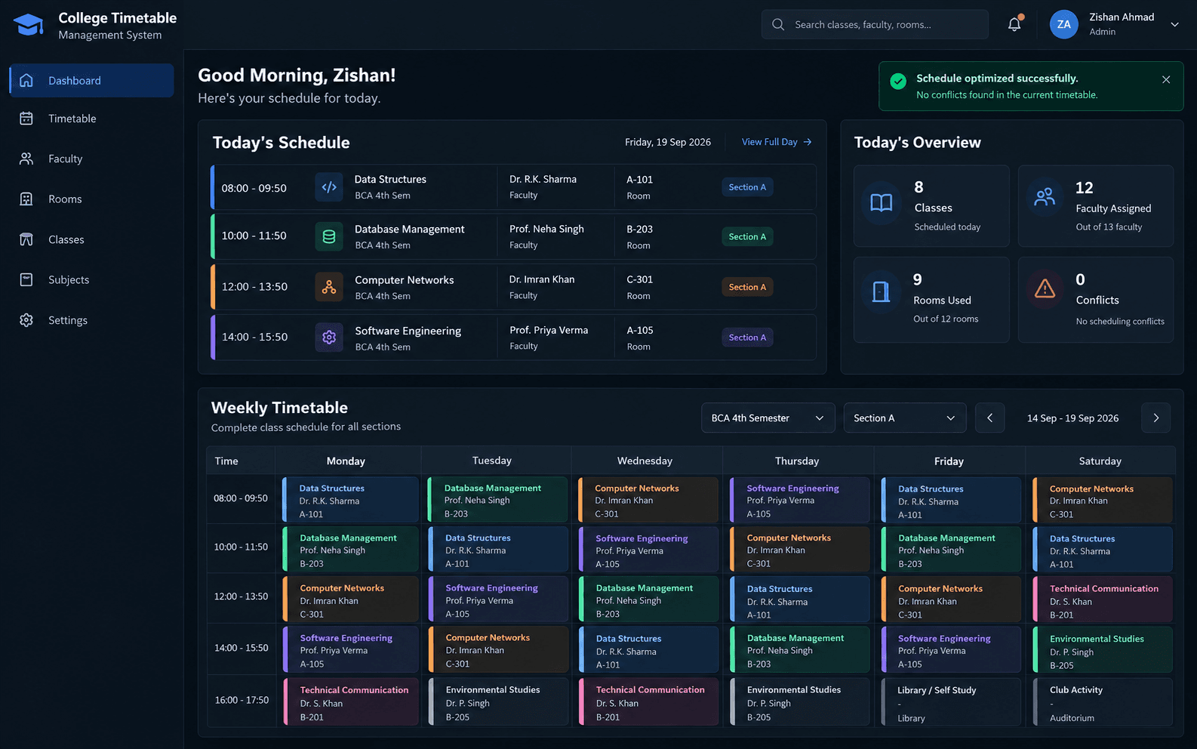Click the View Full Day link
Screen dimensions: 1197x749
[x=777, y=142]
